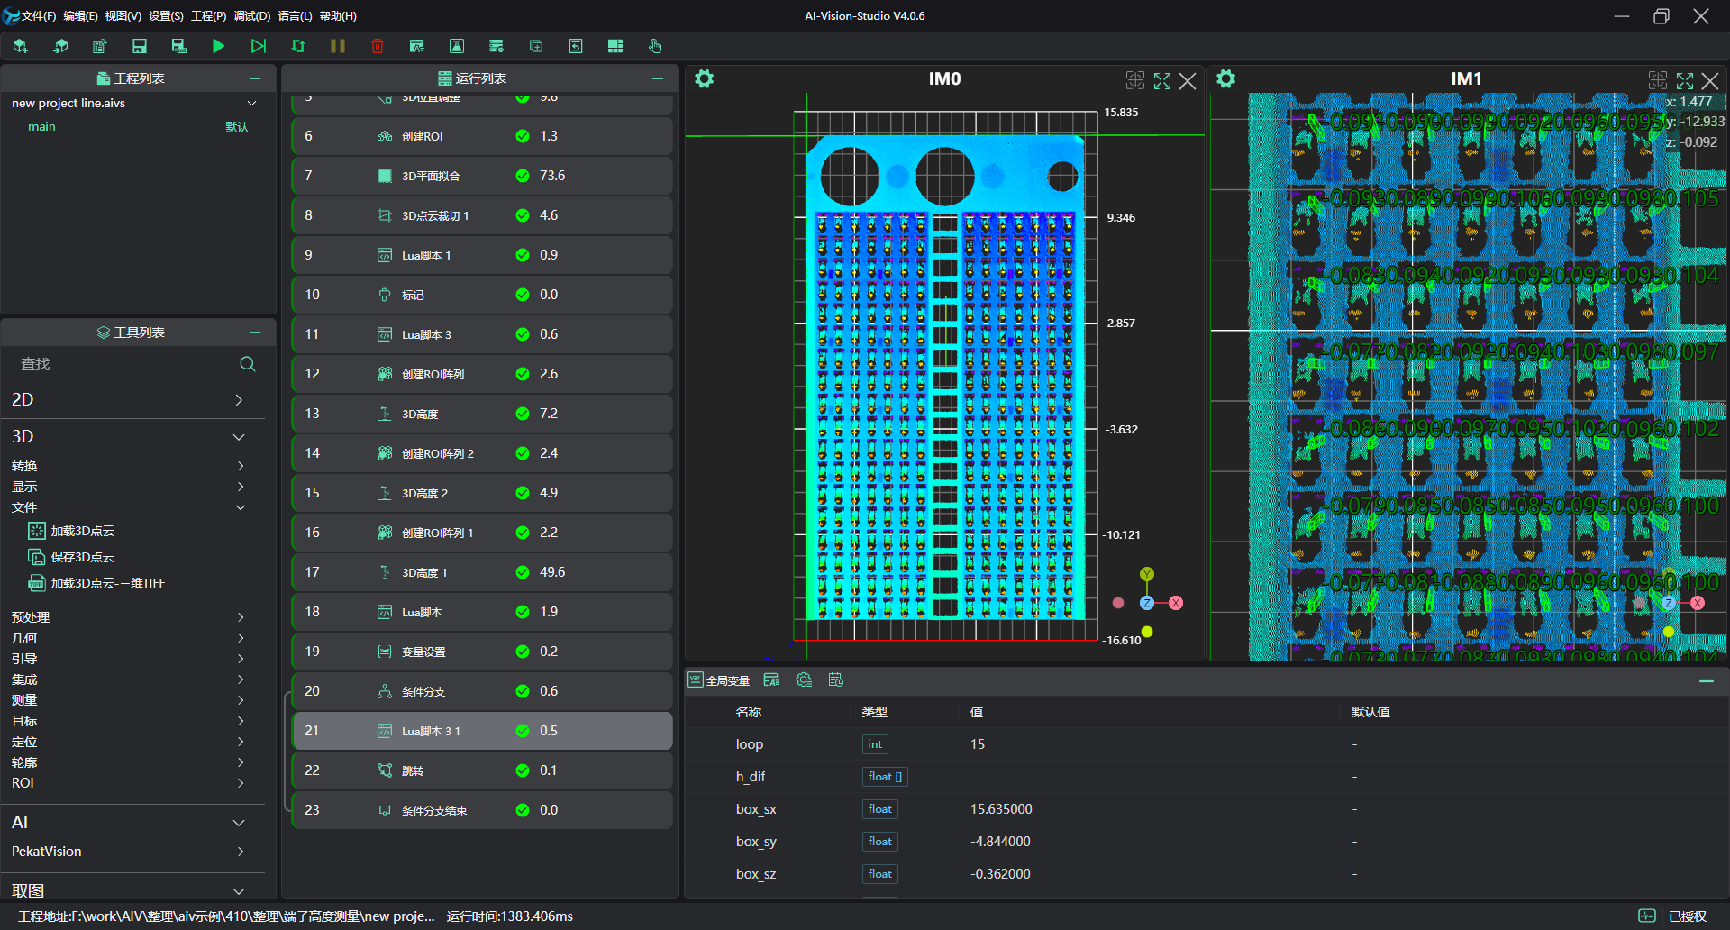Click the loop run cycle icon
This screenshot has height=930, width=1730.
tap(298, 46)
